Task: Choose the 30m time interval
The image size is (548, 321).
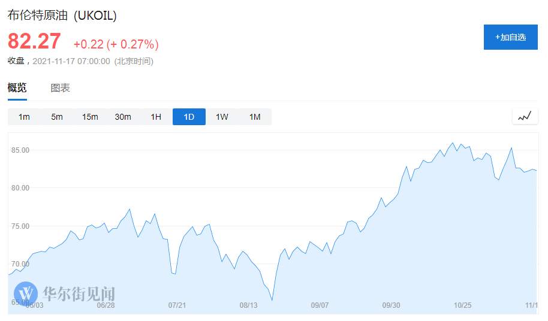Action: point(123,117)
